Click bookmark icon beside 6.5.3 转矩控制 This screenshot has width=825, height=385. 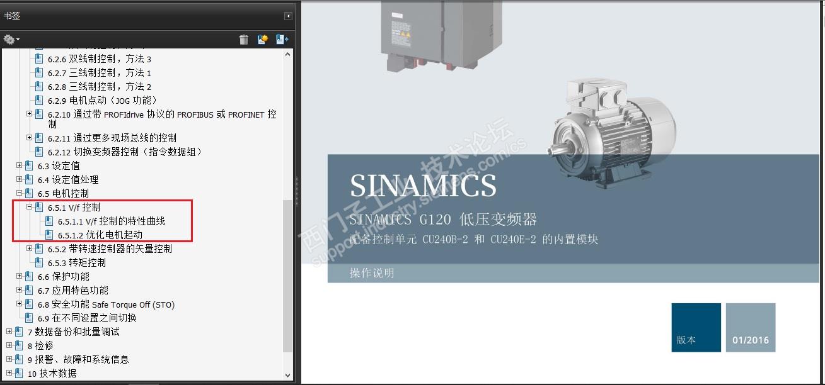click(39, 262)
